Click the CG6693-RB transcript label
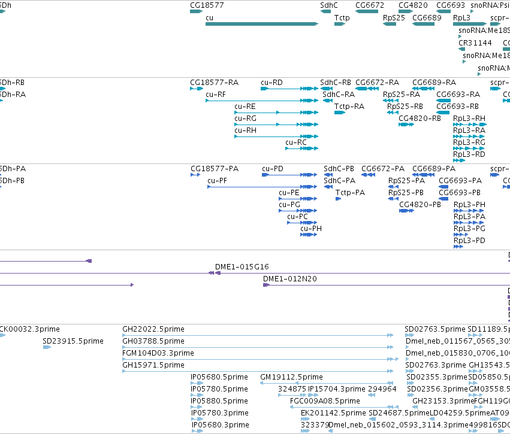 [x=457, y=107]
